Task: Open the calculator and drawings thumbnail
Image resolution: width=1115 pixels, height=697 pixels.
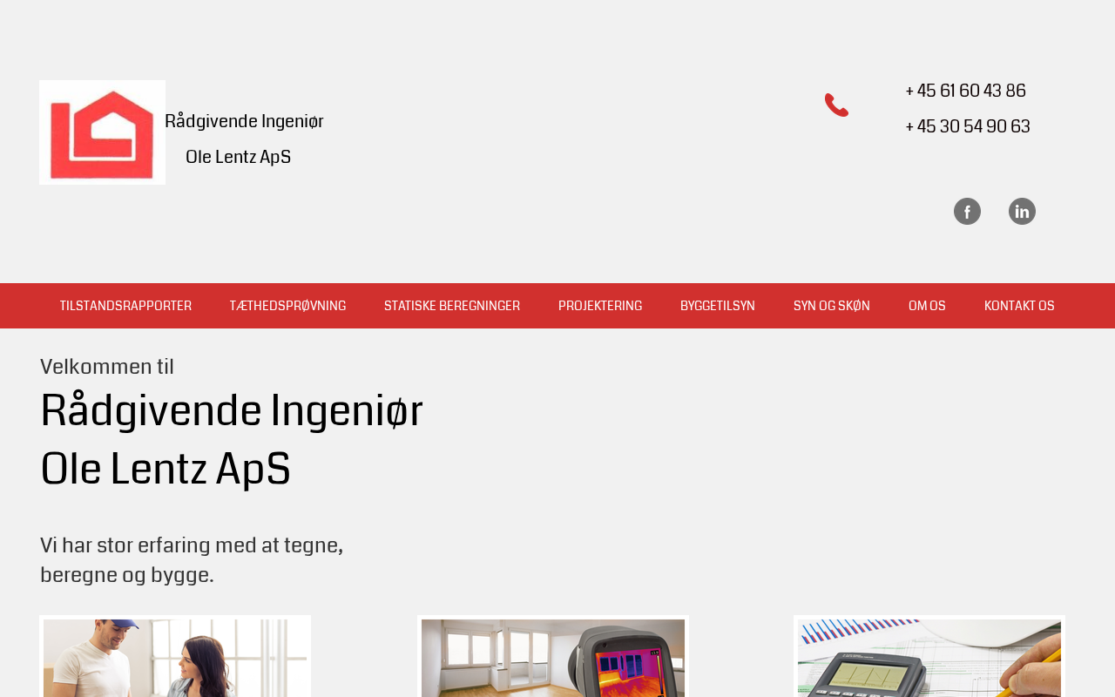Action: pyautogui.click(x=929, y=656)
